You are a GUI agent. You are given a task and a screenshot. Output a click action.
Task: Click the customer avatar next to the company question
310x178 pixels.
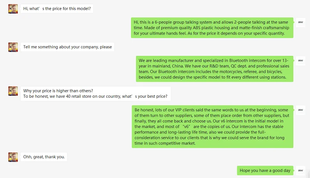click(x=13, y=47)
